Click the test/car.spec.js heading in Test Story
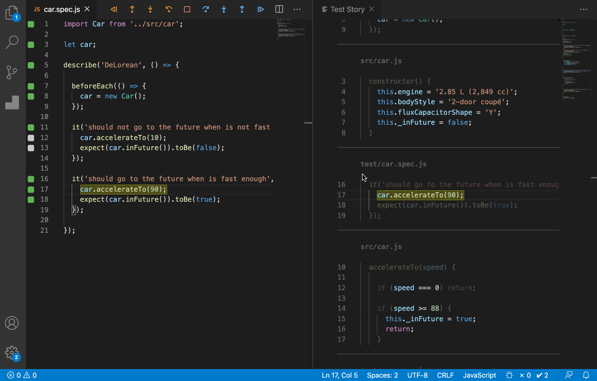The height and width of the screenshot is (381, 597). point(394,164)
